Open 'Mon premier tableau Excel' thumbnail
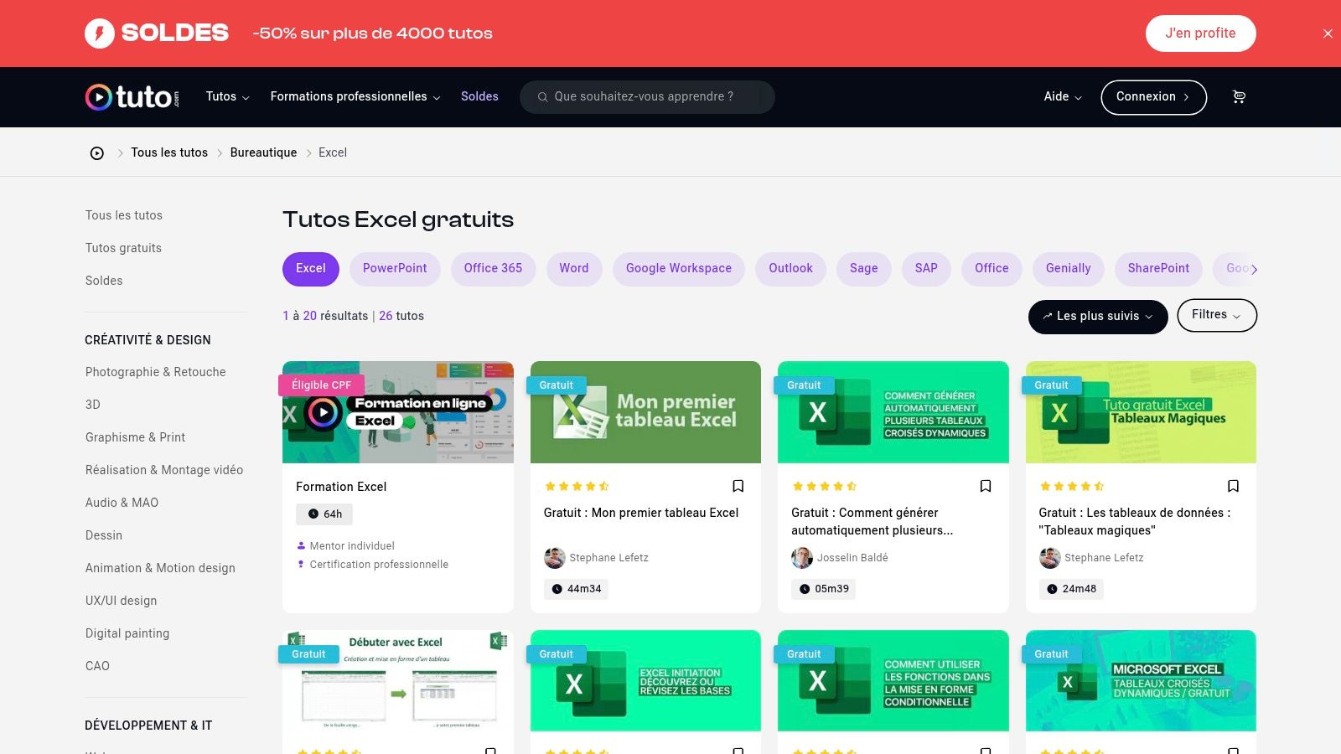The image size is (1341, 754). coord(645,412)
